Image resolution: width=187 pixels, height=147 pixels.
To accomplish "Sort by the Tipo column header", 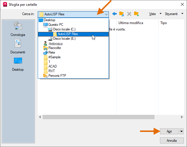I will 171,23.
